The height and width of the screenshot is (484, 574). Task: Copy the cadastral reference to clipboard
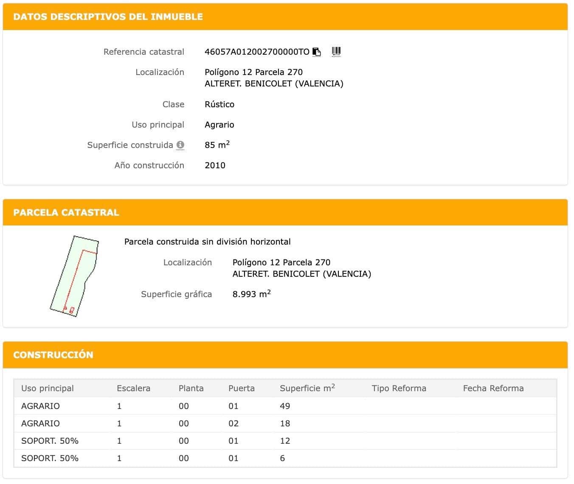(x=317, y=52)
